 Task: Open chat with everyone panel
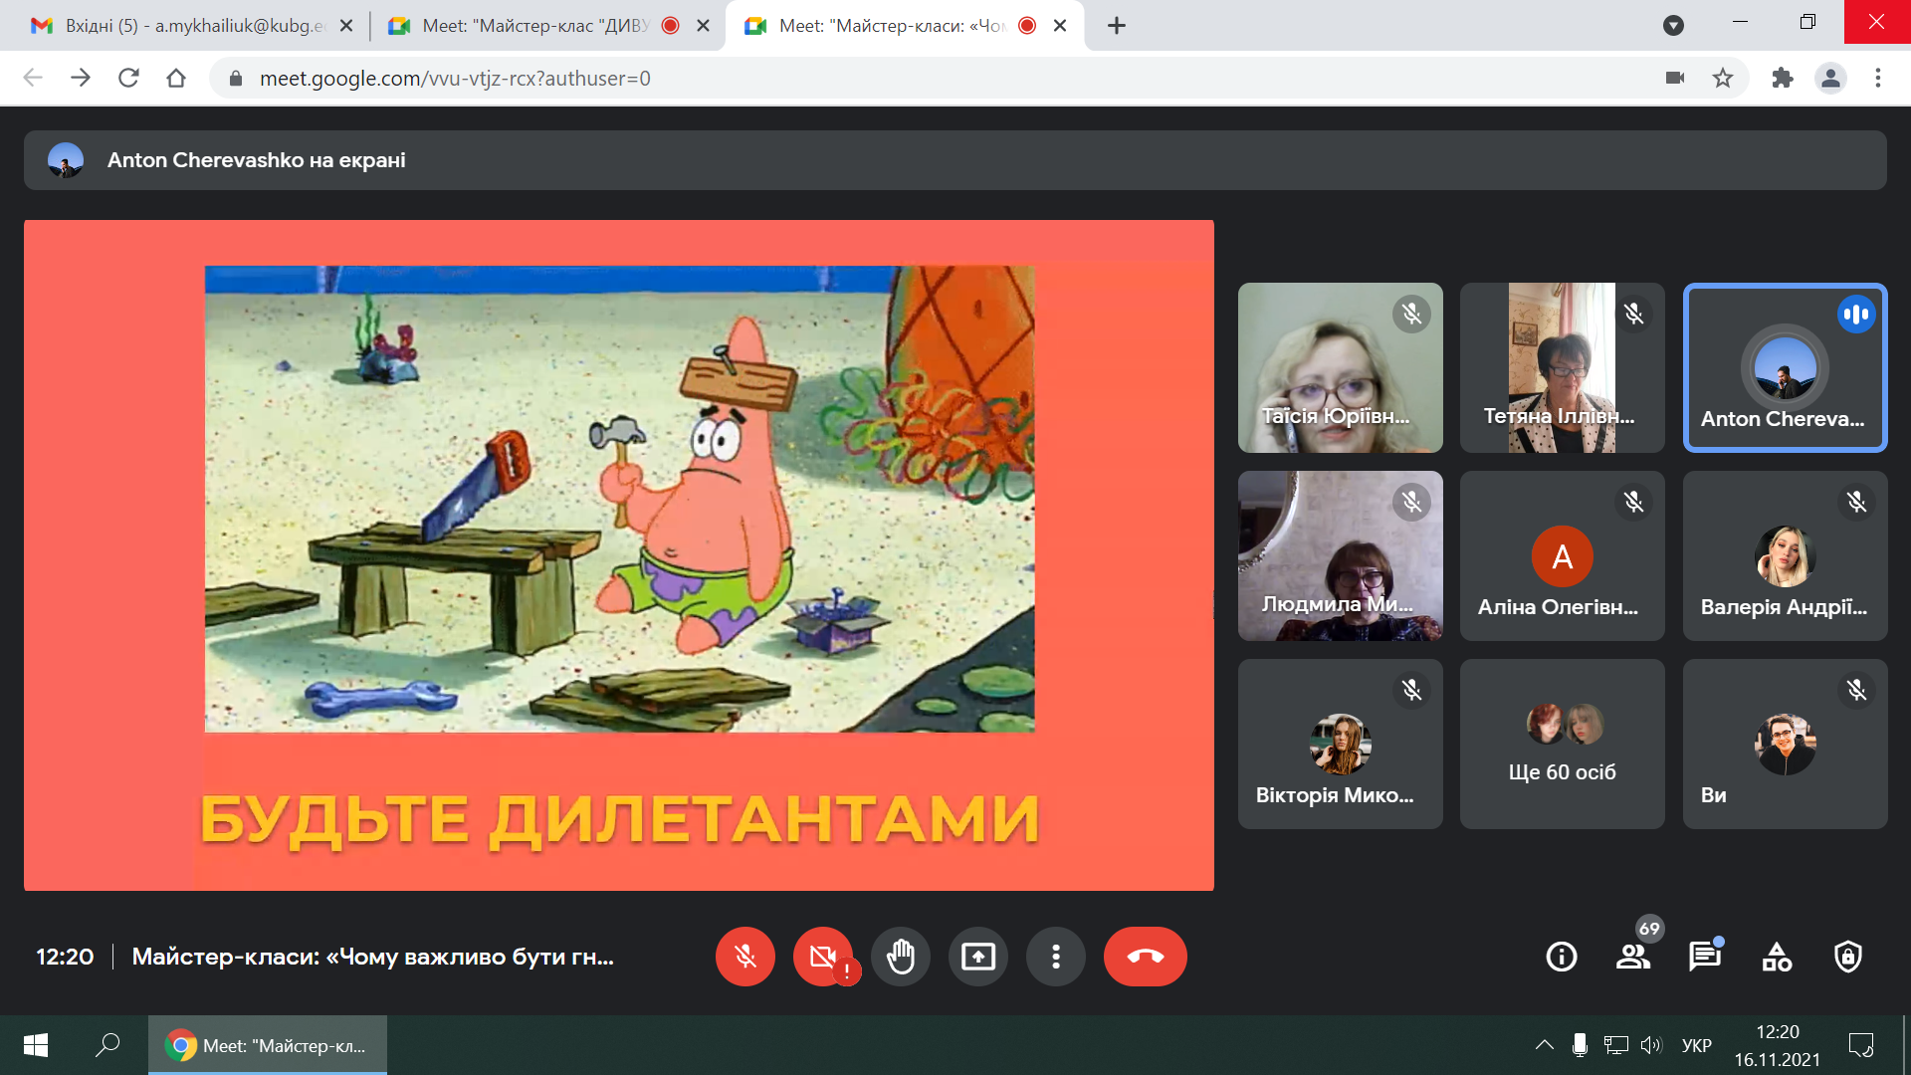pyautogui.click(x=1704, y=957)
